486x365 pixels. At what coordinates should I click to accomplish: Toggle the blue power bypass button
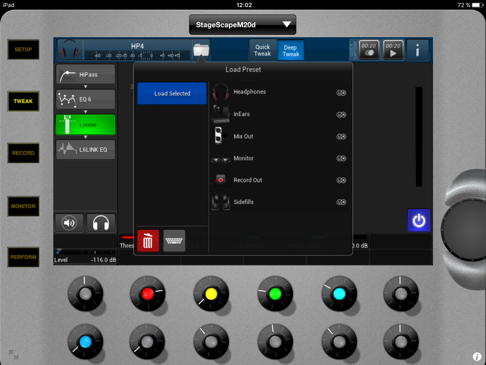419,220
